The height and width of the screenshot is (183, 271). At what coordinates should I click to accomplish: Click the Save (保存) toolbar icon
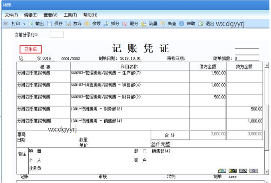(50, 24)
